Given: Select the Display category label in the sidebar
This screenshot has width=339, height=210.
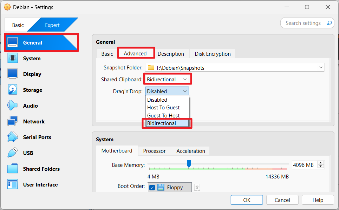Looking at the screenshot, I should (32, 74).
